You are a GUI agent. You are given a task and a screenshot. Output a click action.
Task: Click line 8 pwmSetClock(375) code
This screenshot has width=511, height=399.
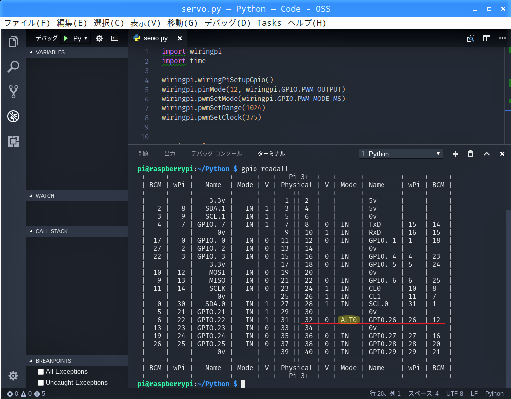(x=212, y=117)
